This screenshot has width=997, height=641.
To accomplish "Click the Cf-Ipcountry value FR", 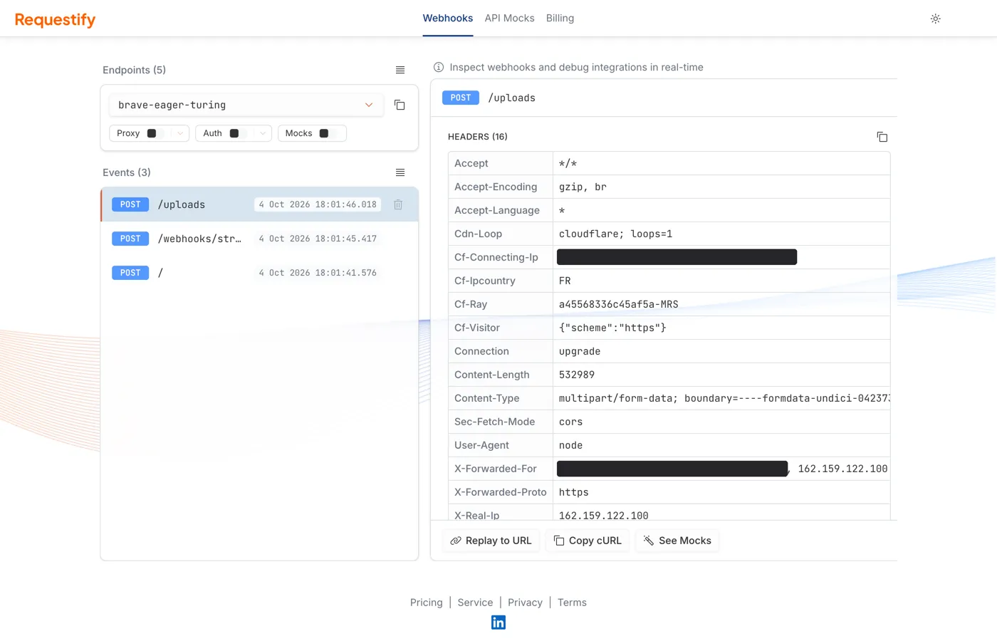I will tap(565, 281).
